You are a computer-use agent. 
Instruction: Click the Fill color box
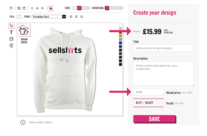19,17
